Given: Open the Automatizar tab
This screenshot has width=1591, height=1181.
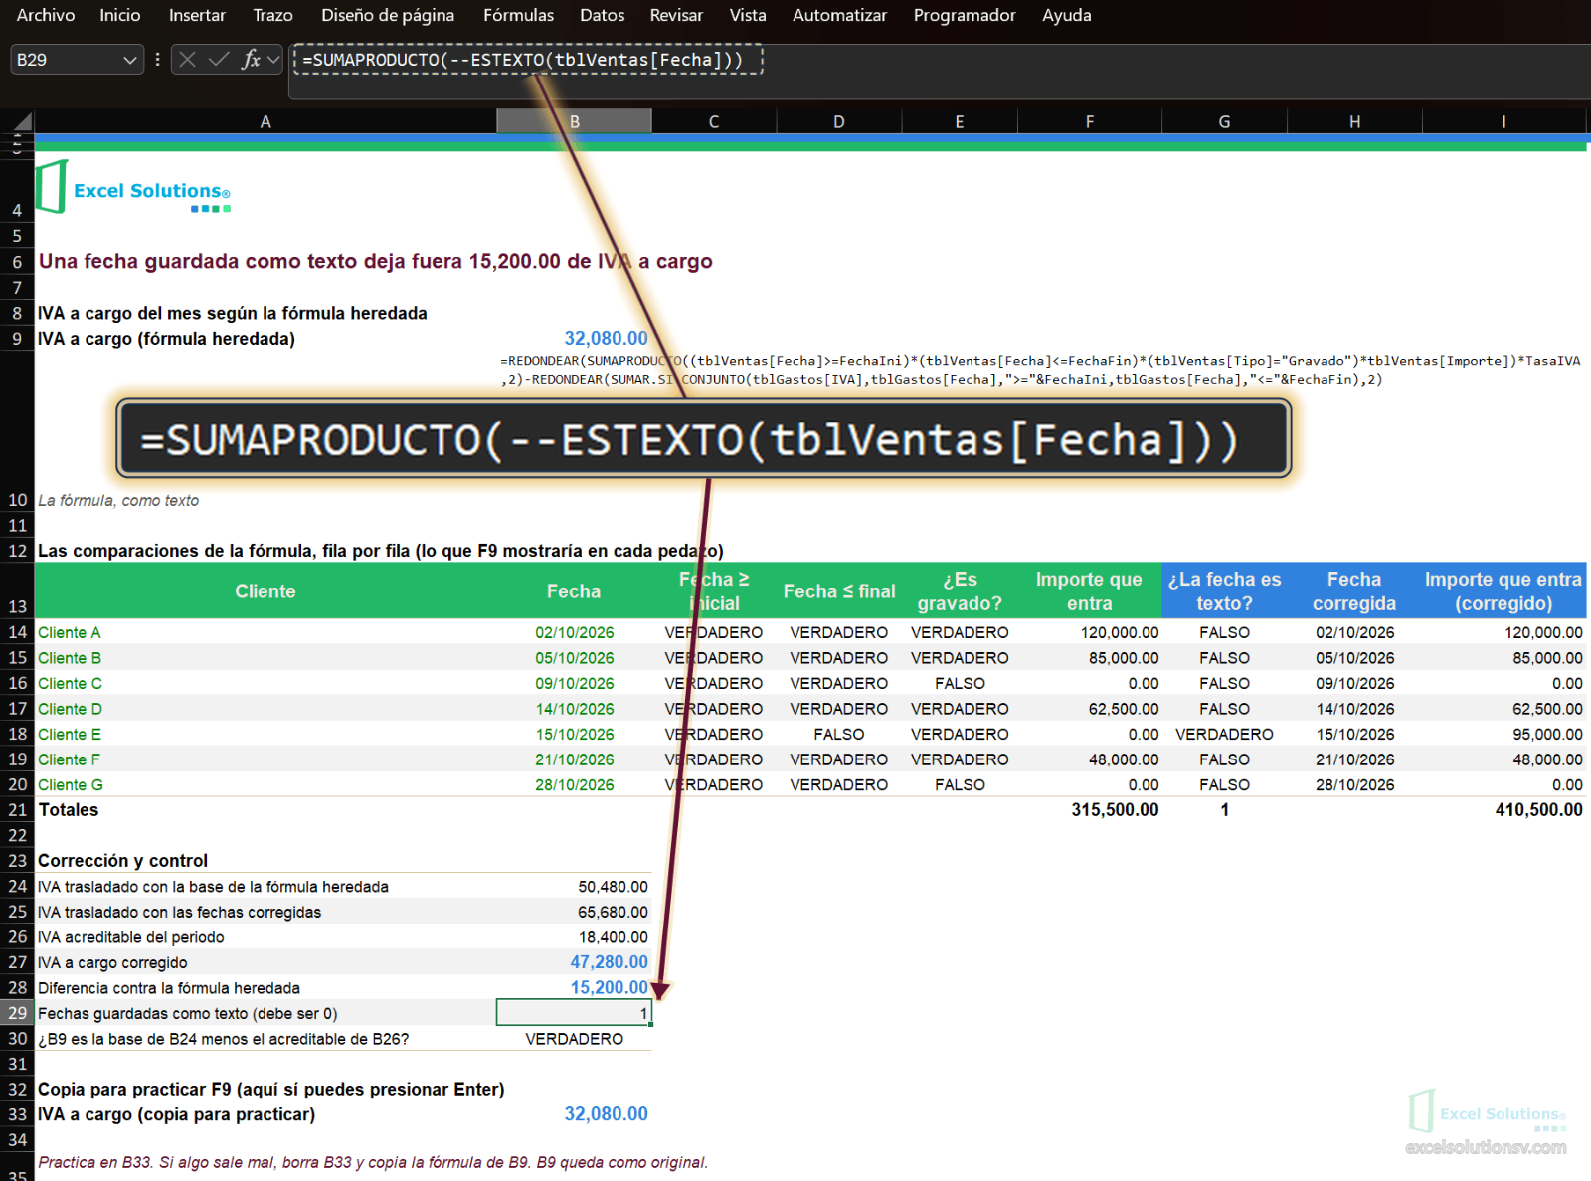Looking at the screenshot, I should (839, 15).
